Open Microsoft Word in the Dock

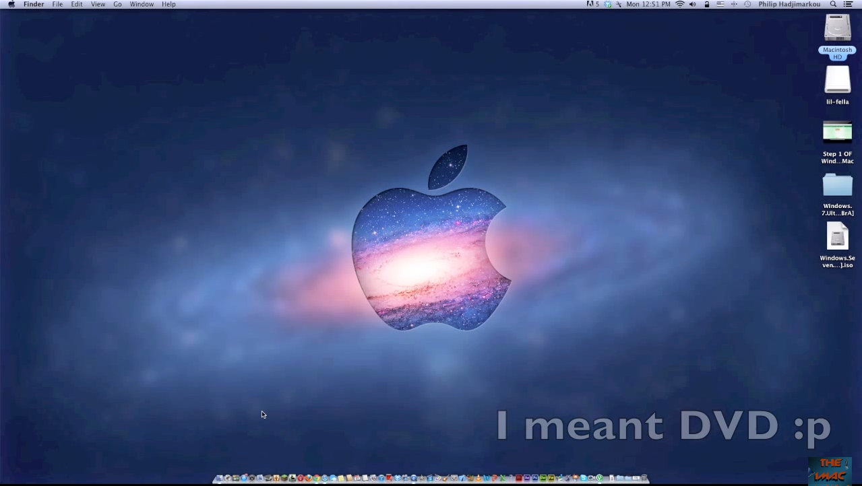pyautogui.click(x=487, y=478)
